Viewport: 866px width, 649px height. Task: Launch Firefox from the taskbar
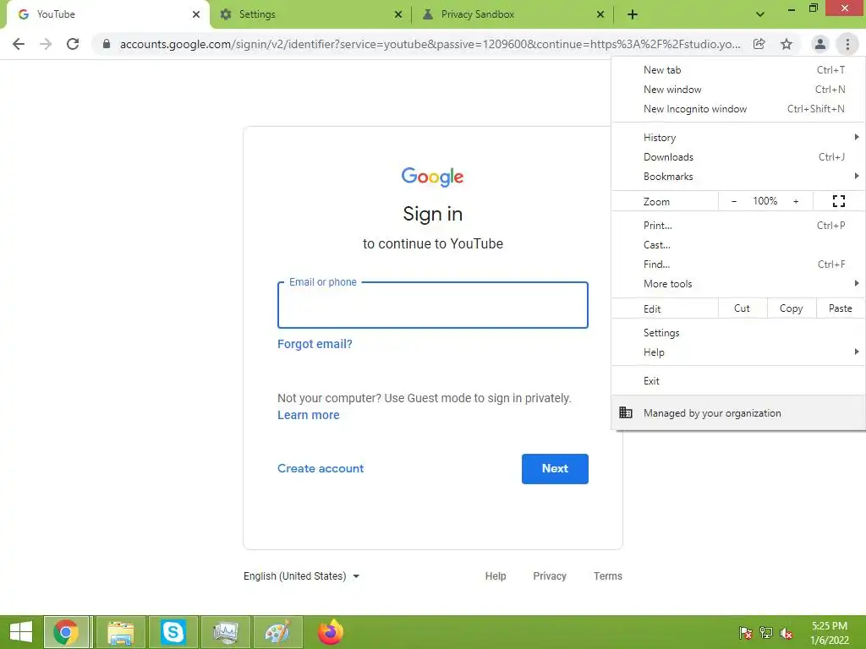pos(331,632)
